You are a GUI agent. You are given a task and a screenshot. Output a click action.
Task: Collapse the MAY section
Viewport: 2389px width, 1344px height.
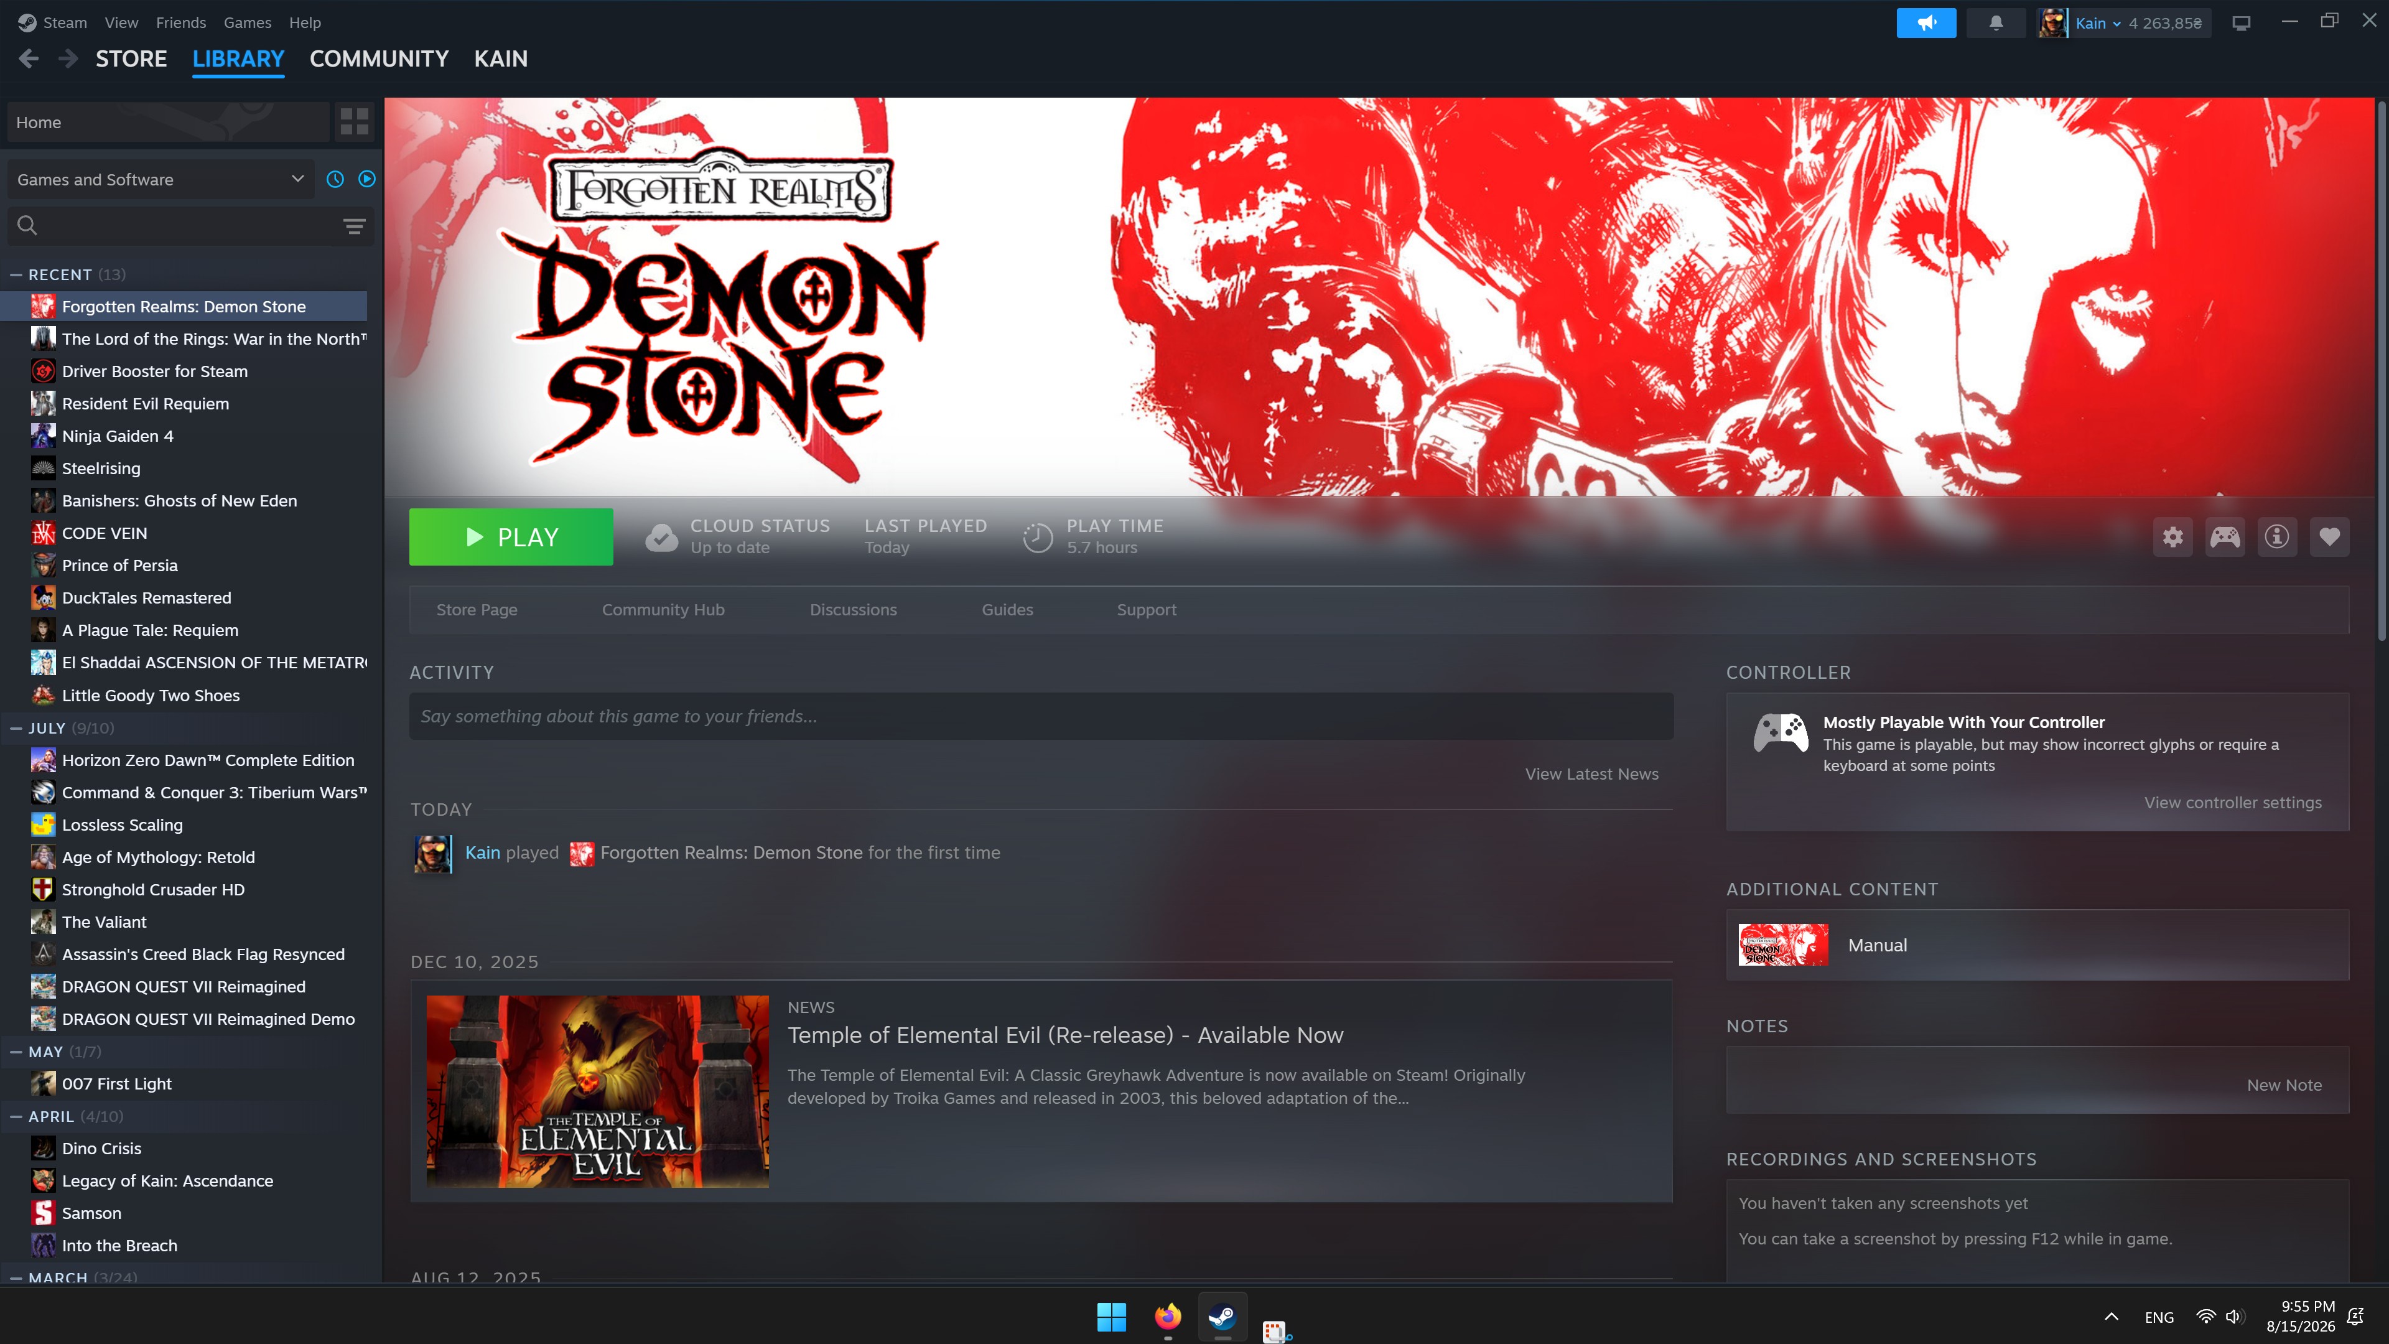point(16,1052)
